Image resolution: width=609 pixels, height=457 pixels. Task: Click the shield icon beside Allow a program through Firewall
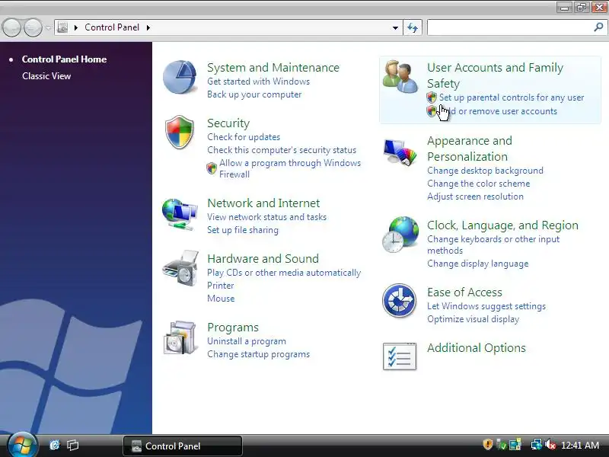pyautogui.click(x=212, y=168)
